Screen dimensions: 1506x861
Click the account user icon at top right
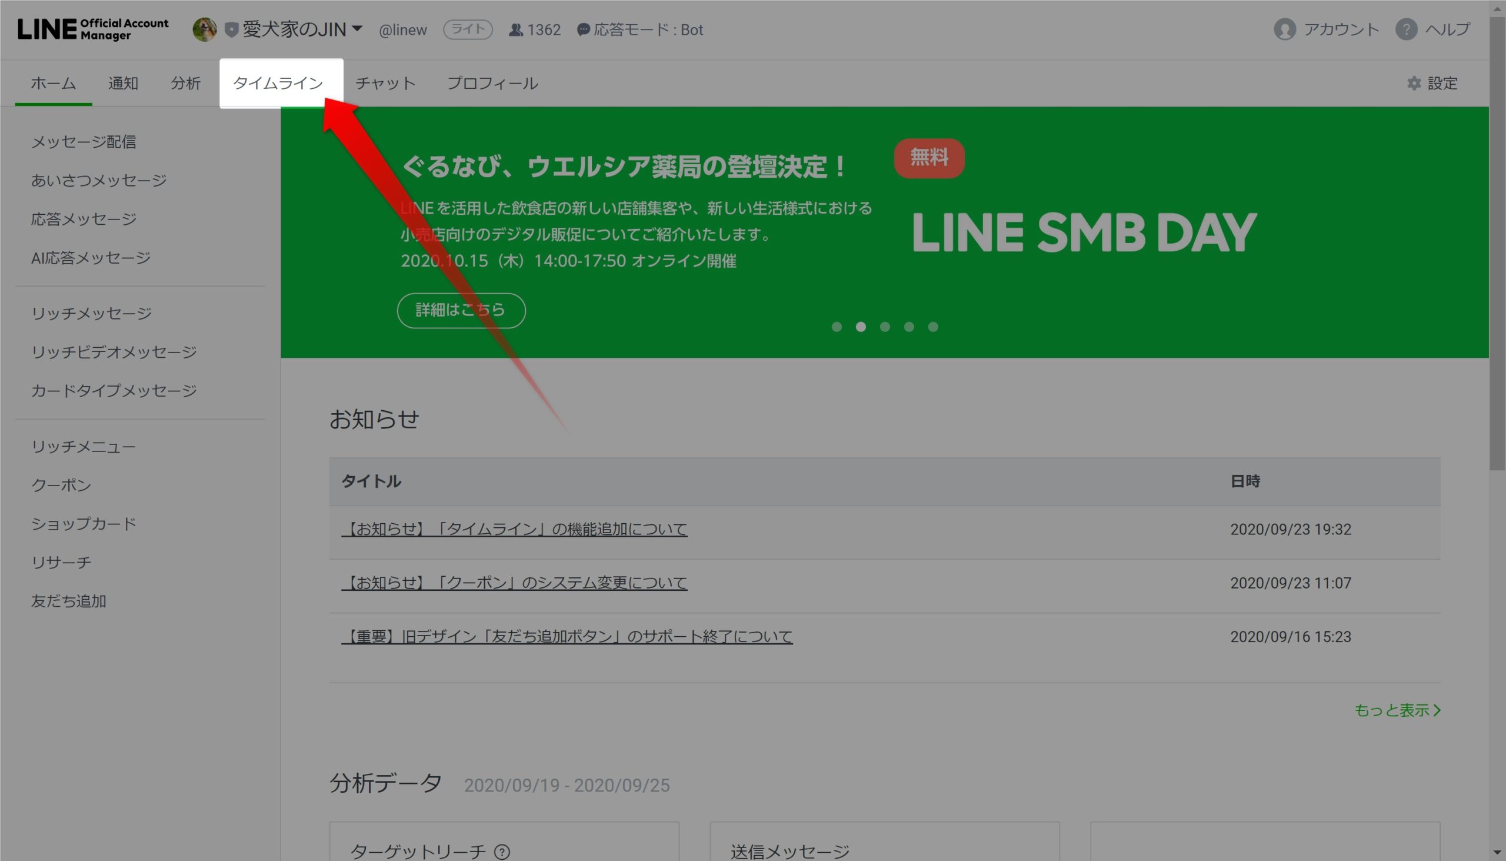pos(1284,29)
